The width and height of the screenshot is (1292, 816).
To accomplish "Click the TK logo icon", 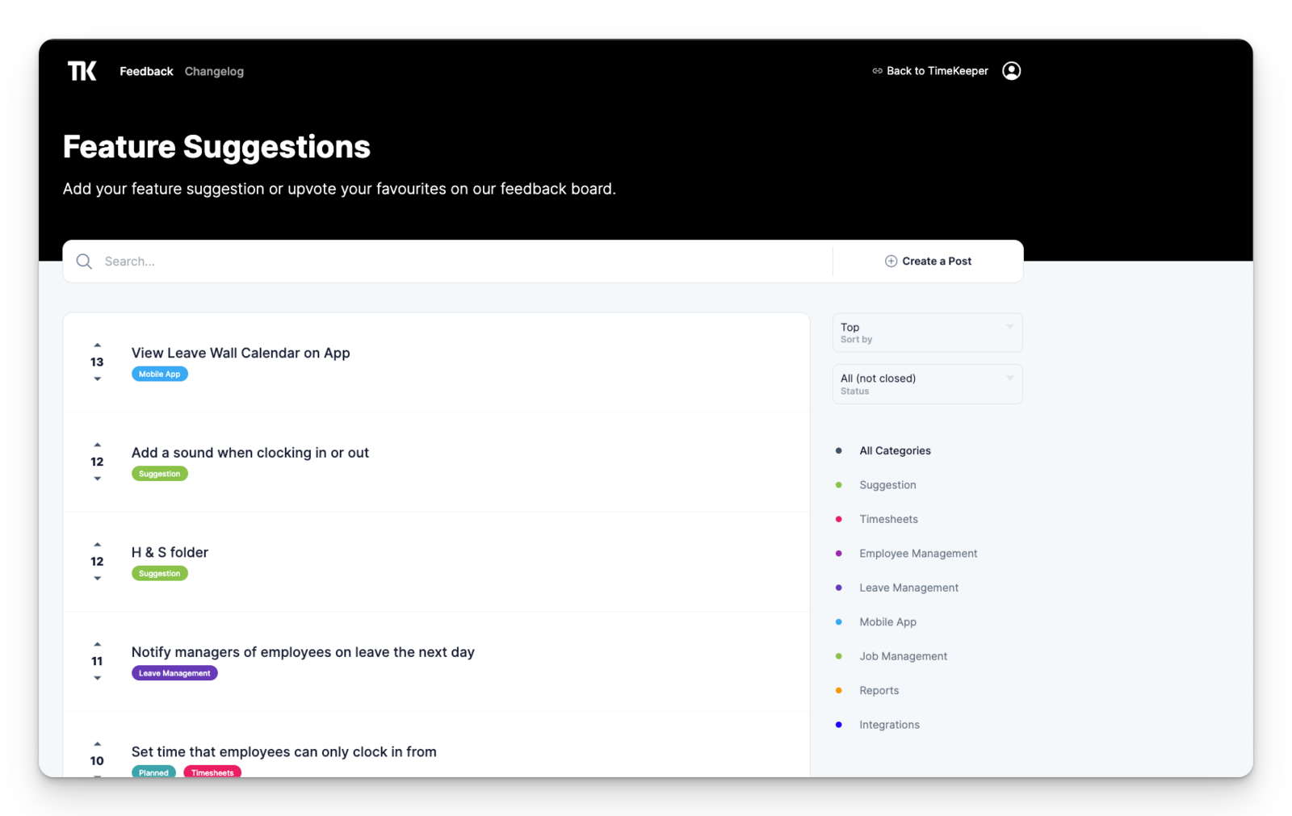I will [x=82, y=71].
